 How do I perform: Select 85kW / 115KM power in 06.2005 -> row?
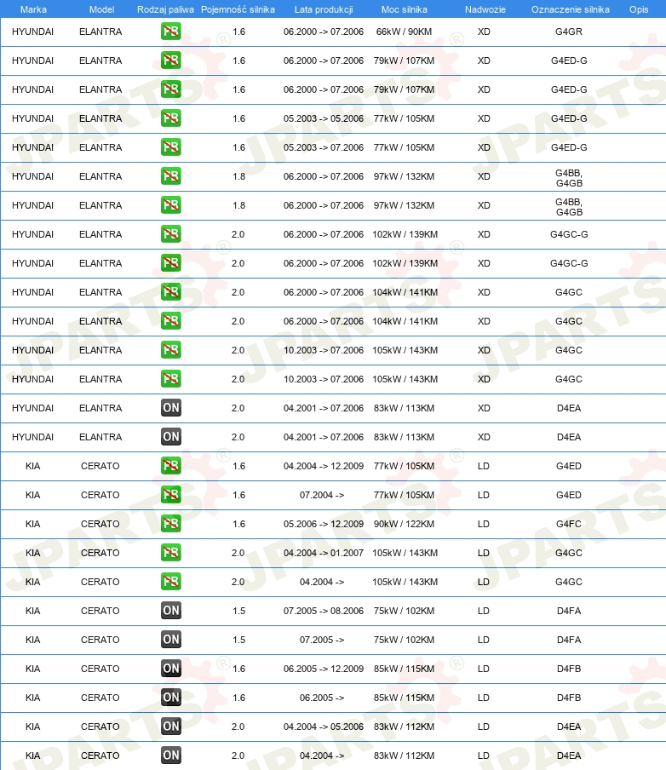(x=404, y=698)
